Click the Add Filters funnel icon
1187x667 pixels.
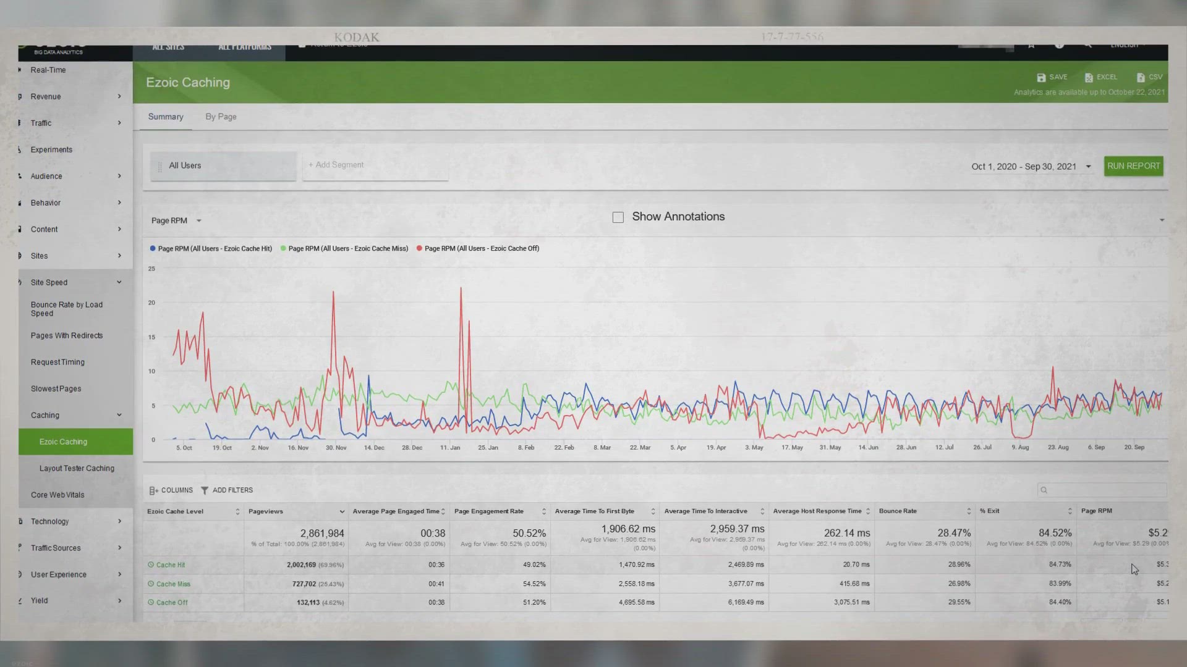205,490
